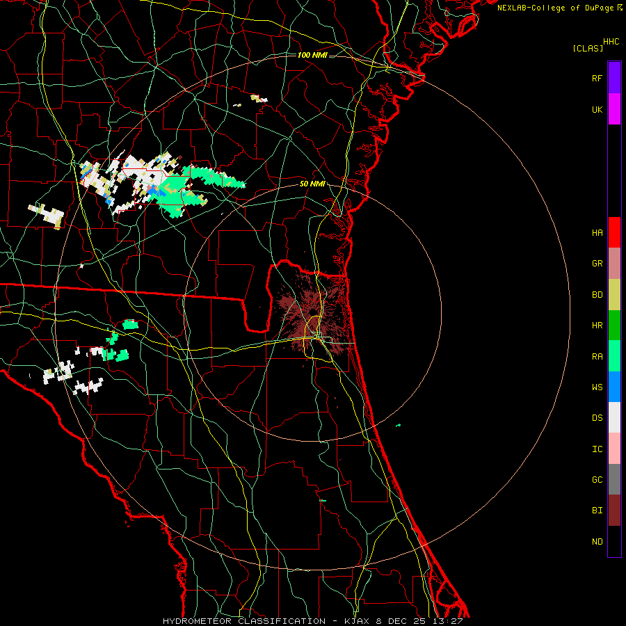Click the UK magenta legend swatch
This screenshot has height=626, width=626.
tap(614, 109)
